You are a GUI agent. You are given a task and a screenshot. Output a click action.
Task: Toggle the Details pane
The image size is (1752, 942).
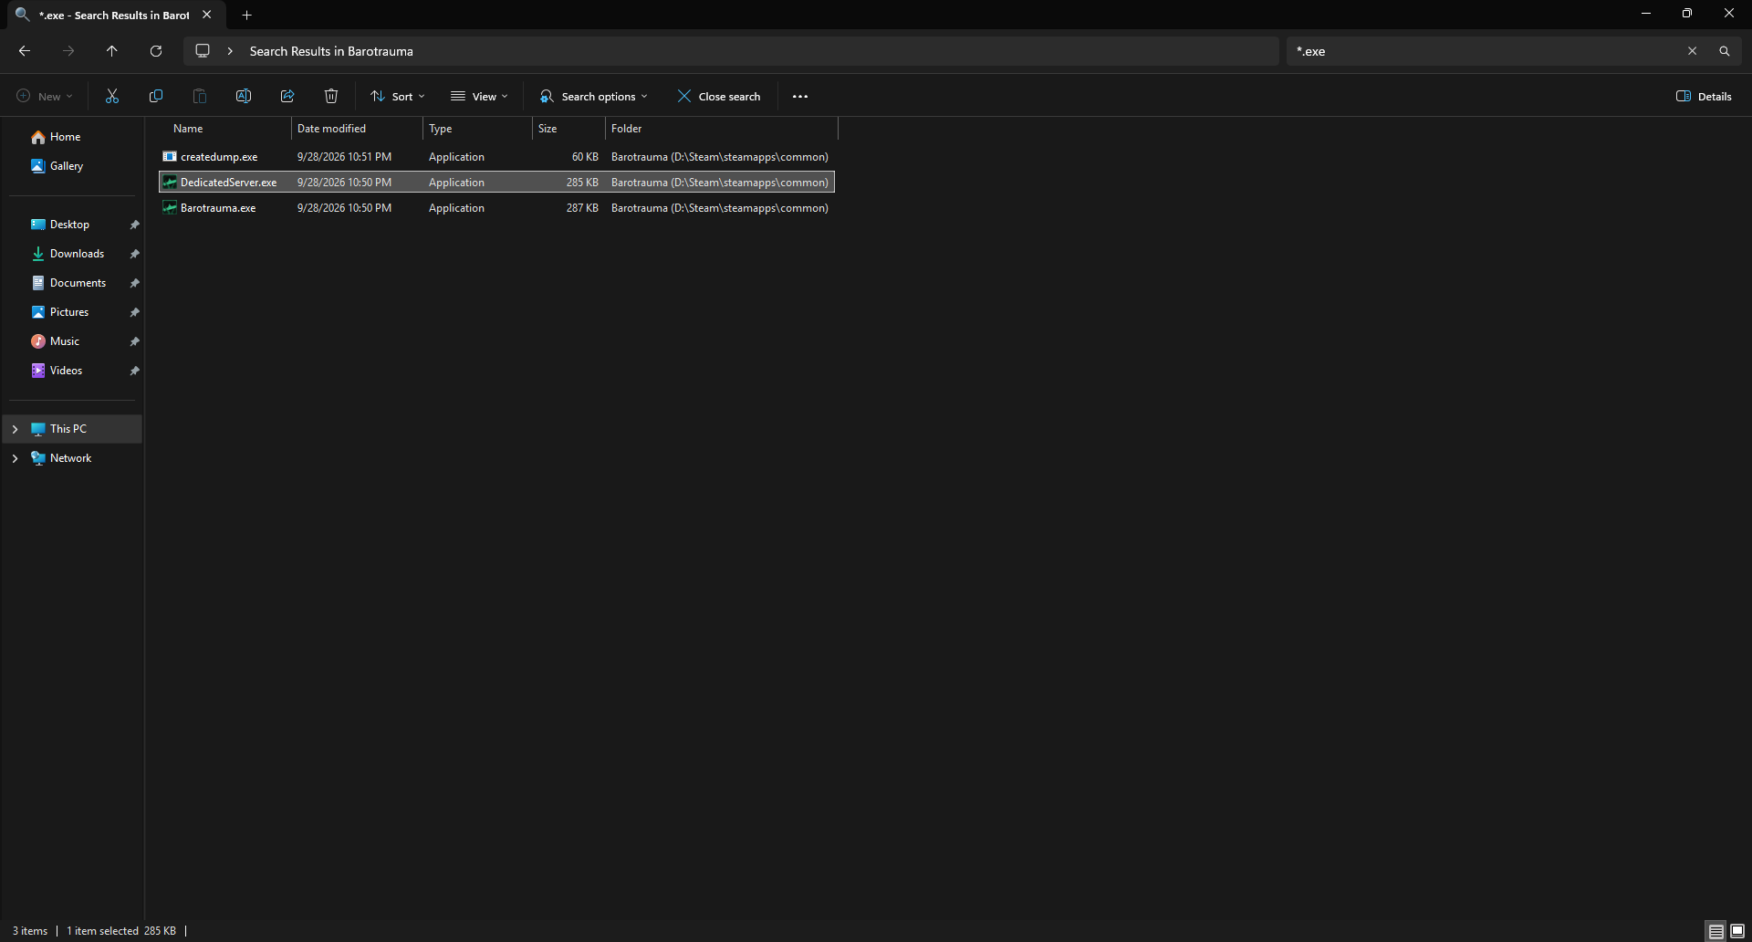(1704, 96)
